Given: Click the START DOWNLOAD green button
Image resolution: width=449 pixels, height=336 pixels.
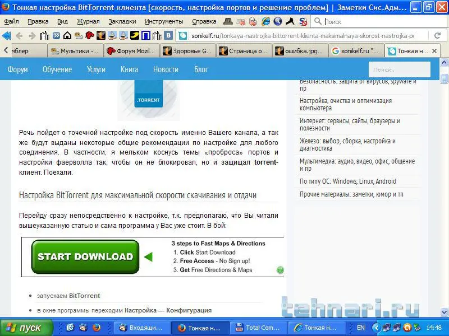Looking at the screenshot, I should (85, 256).
